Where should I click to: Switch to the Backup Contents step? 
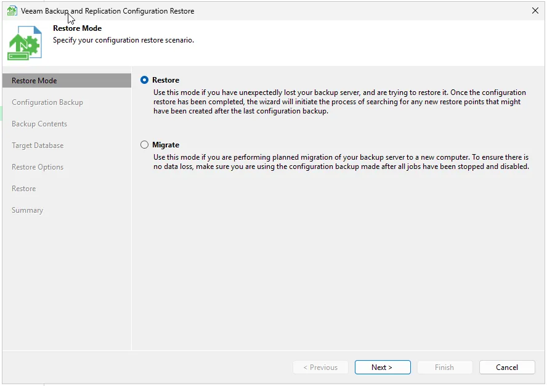[x=39, y=124]
